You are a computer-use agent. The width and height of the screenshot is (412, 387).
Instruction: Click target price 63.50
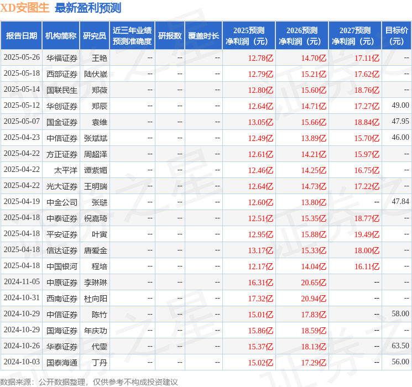400,346
